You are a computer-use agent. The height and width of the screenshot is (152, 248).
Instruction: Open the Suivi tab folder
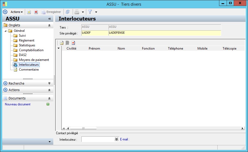pos(22,36)
